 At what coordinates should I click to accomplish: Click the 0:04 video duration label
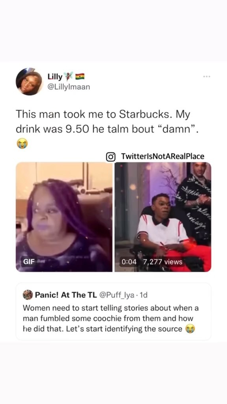pyautogui.click(x=129, y=262)
